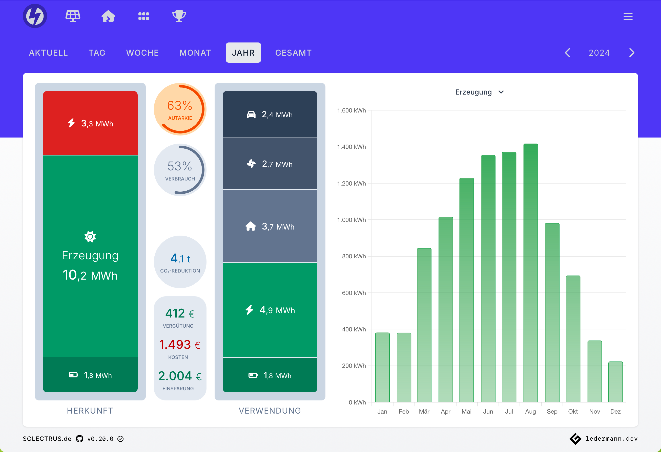Click the 4,1 t CO₂-Reduktion circle
Viewport: 661px width, 452px height.
tap(180, 262)
